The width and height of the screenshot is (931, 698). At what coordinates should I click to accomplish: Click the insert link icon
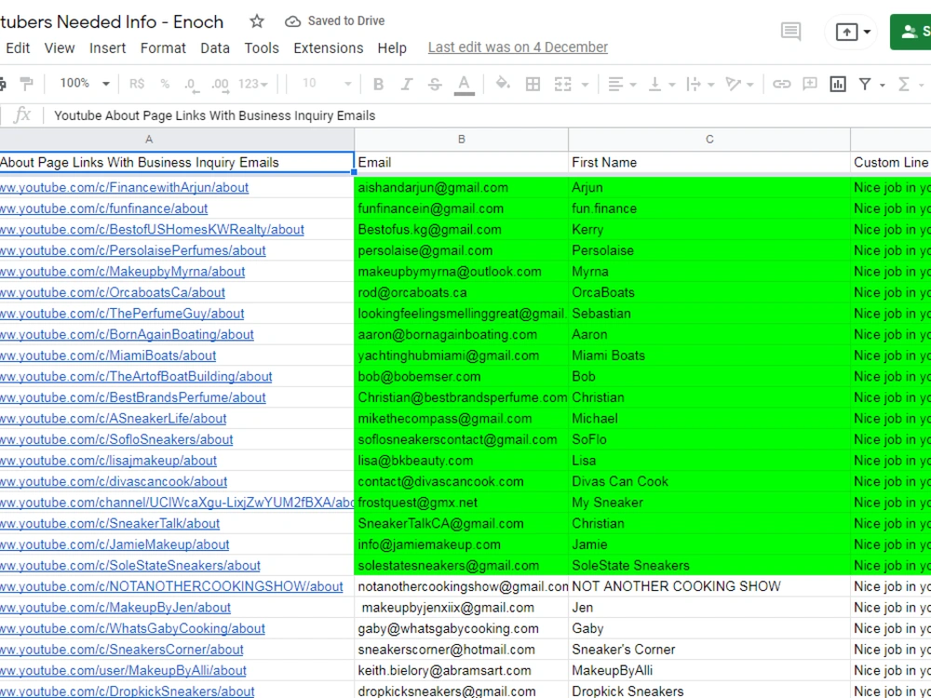[x=781, y=85]
